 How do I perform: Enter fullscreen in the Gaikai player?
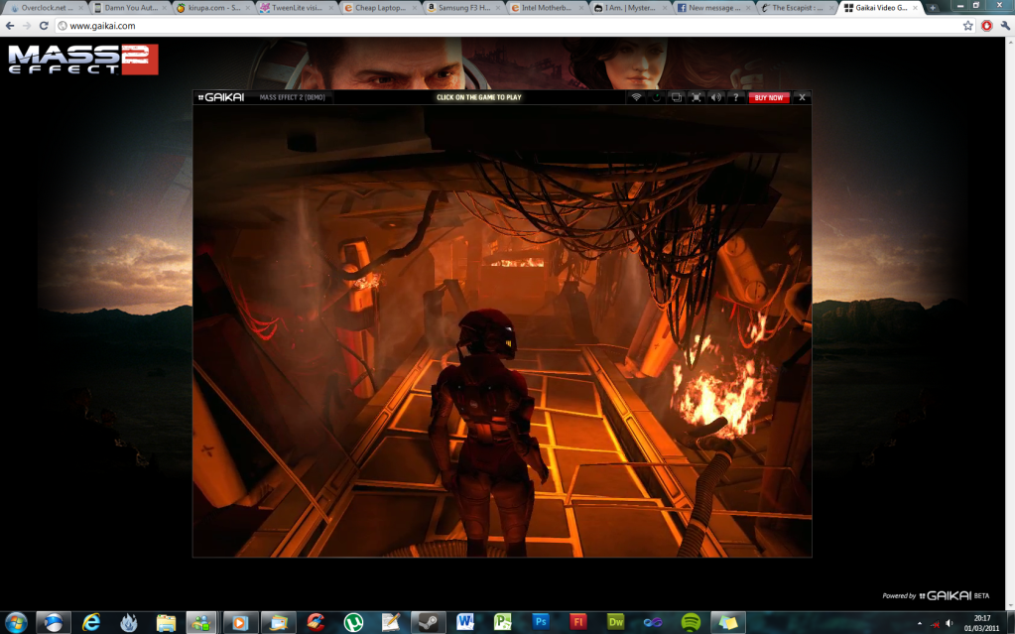point(697,97)
